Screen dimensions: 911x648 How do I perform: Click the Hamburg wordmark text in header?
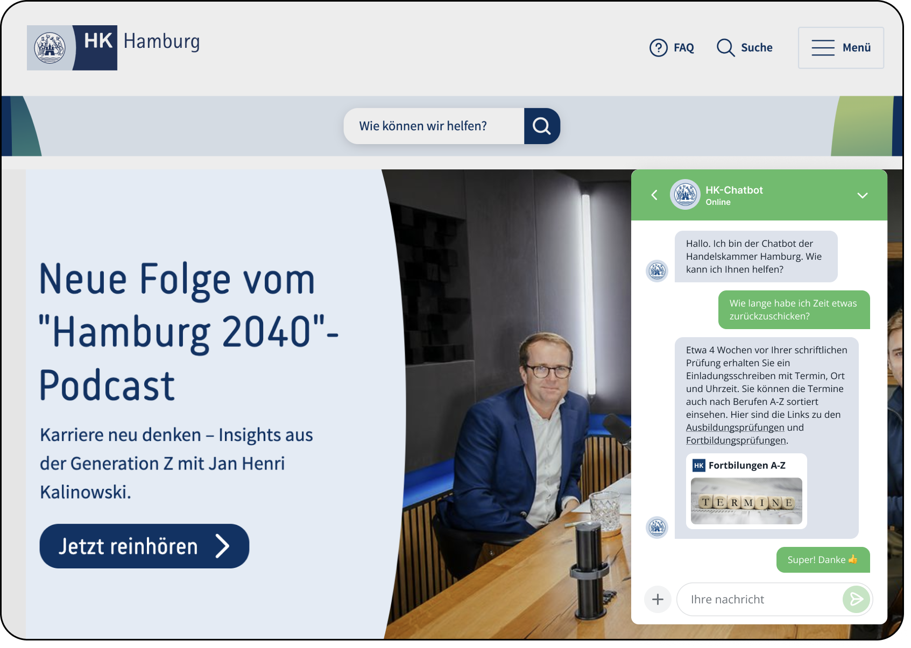(x=161, y=42)
